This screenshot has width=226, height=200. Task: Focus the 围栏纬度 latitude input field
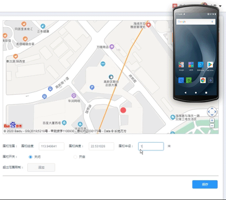pos(101,146)
